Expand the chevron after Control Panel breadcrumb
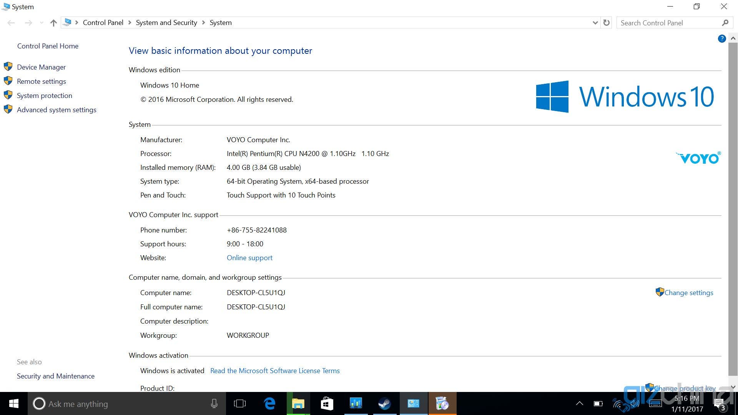 point(130,23)
